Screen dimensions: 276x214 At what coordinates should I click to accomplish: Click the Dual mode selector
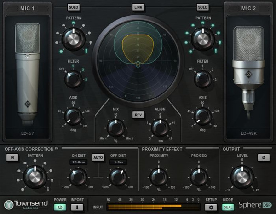click(x=228, y=208)
